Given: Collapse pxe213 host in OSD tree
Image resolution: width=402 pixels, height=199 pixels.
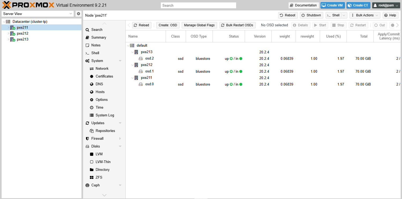Looking at the screenshot, I should 133,52.
